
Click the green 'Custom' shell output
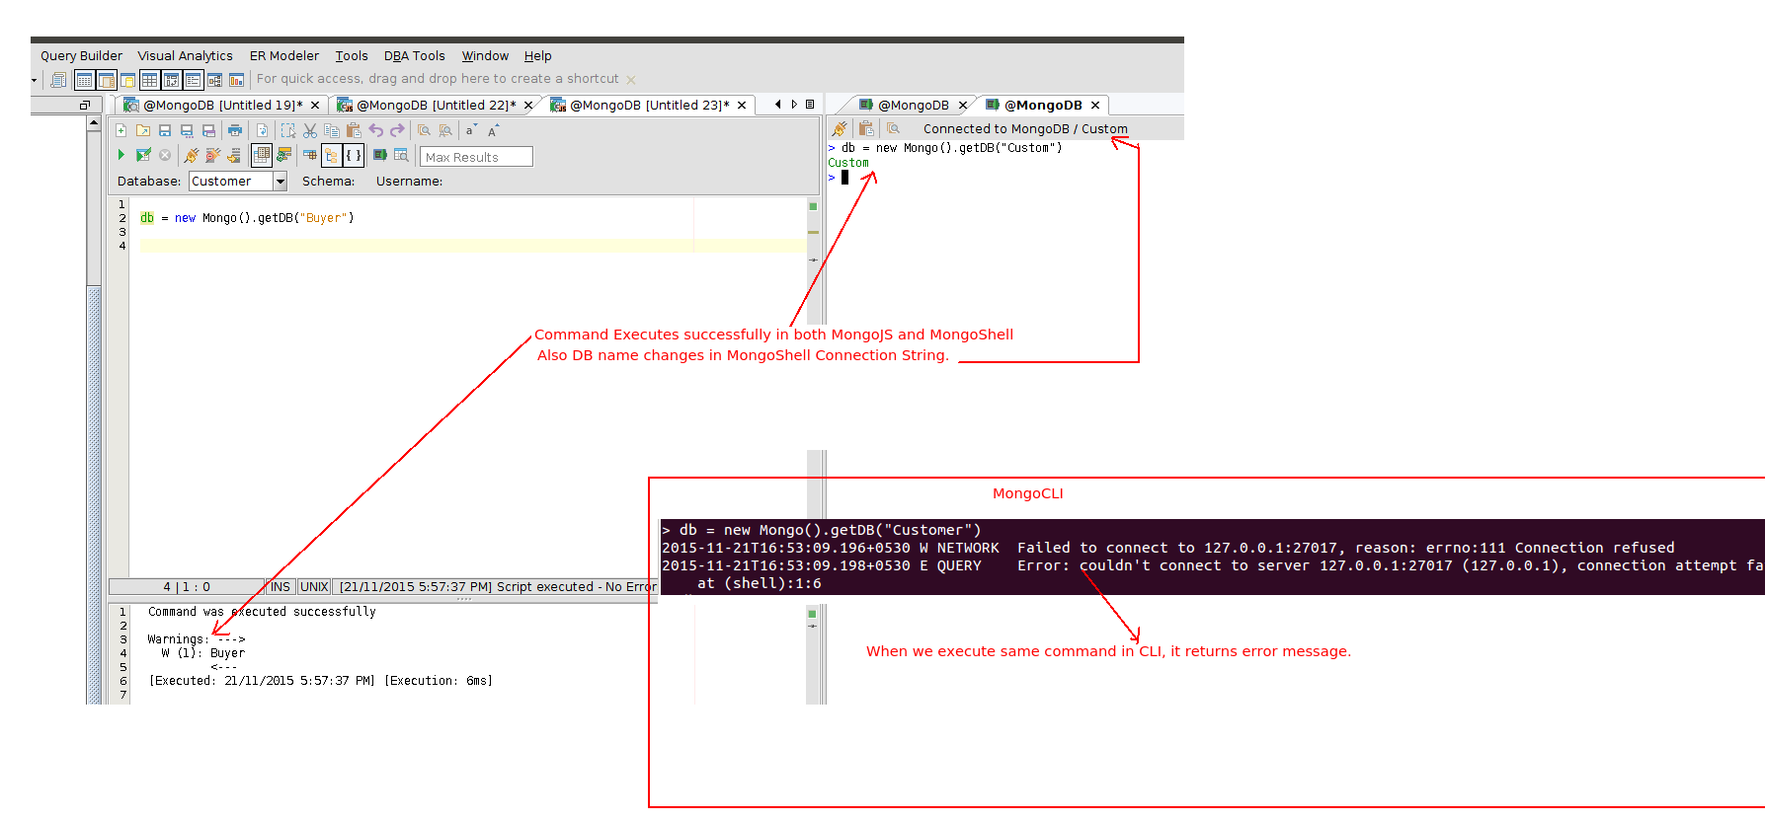[848, 163]
